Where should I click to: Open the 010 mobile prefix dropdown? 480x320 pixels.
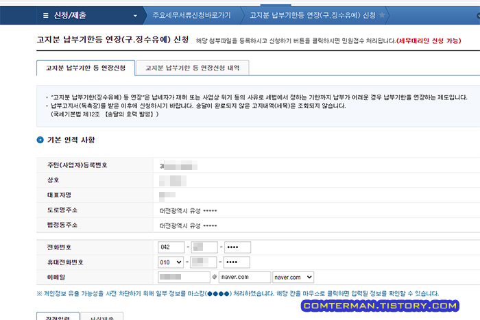(171, 262)
